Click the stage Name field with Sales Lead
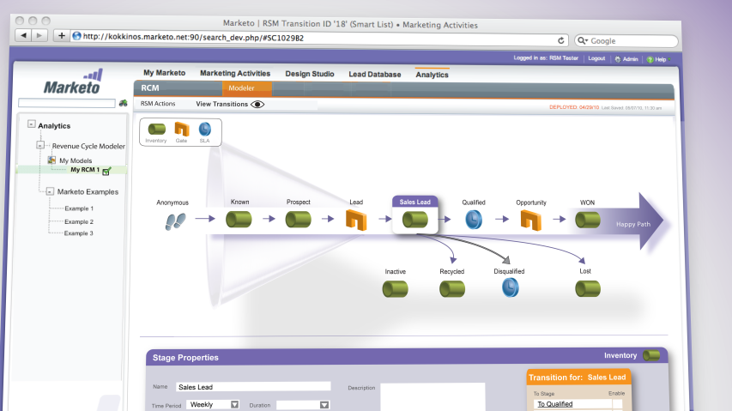Screen dimensions: 732x411 (x=252, y=387)
